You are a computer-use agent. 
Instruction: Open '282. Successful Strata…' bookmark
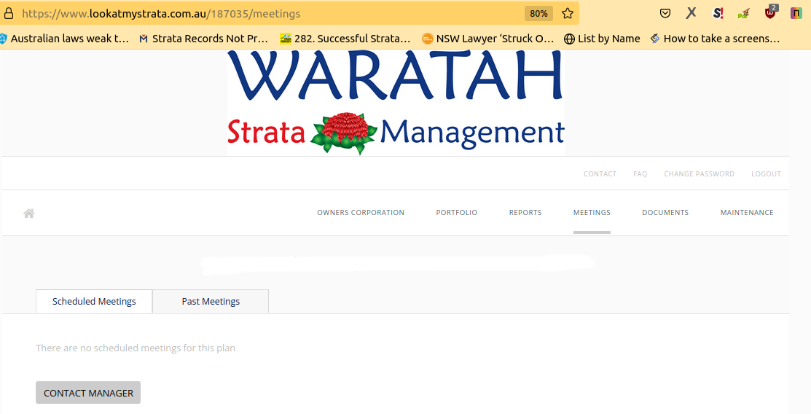tap(345, 39)
